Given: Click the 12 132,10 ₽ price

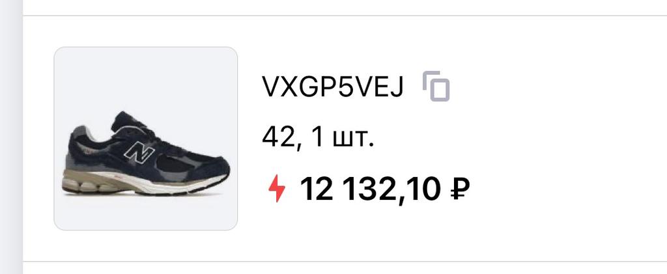Looking at the screenshot, I should (385, 189).
